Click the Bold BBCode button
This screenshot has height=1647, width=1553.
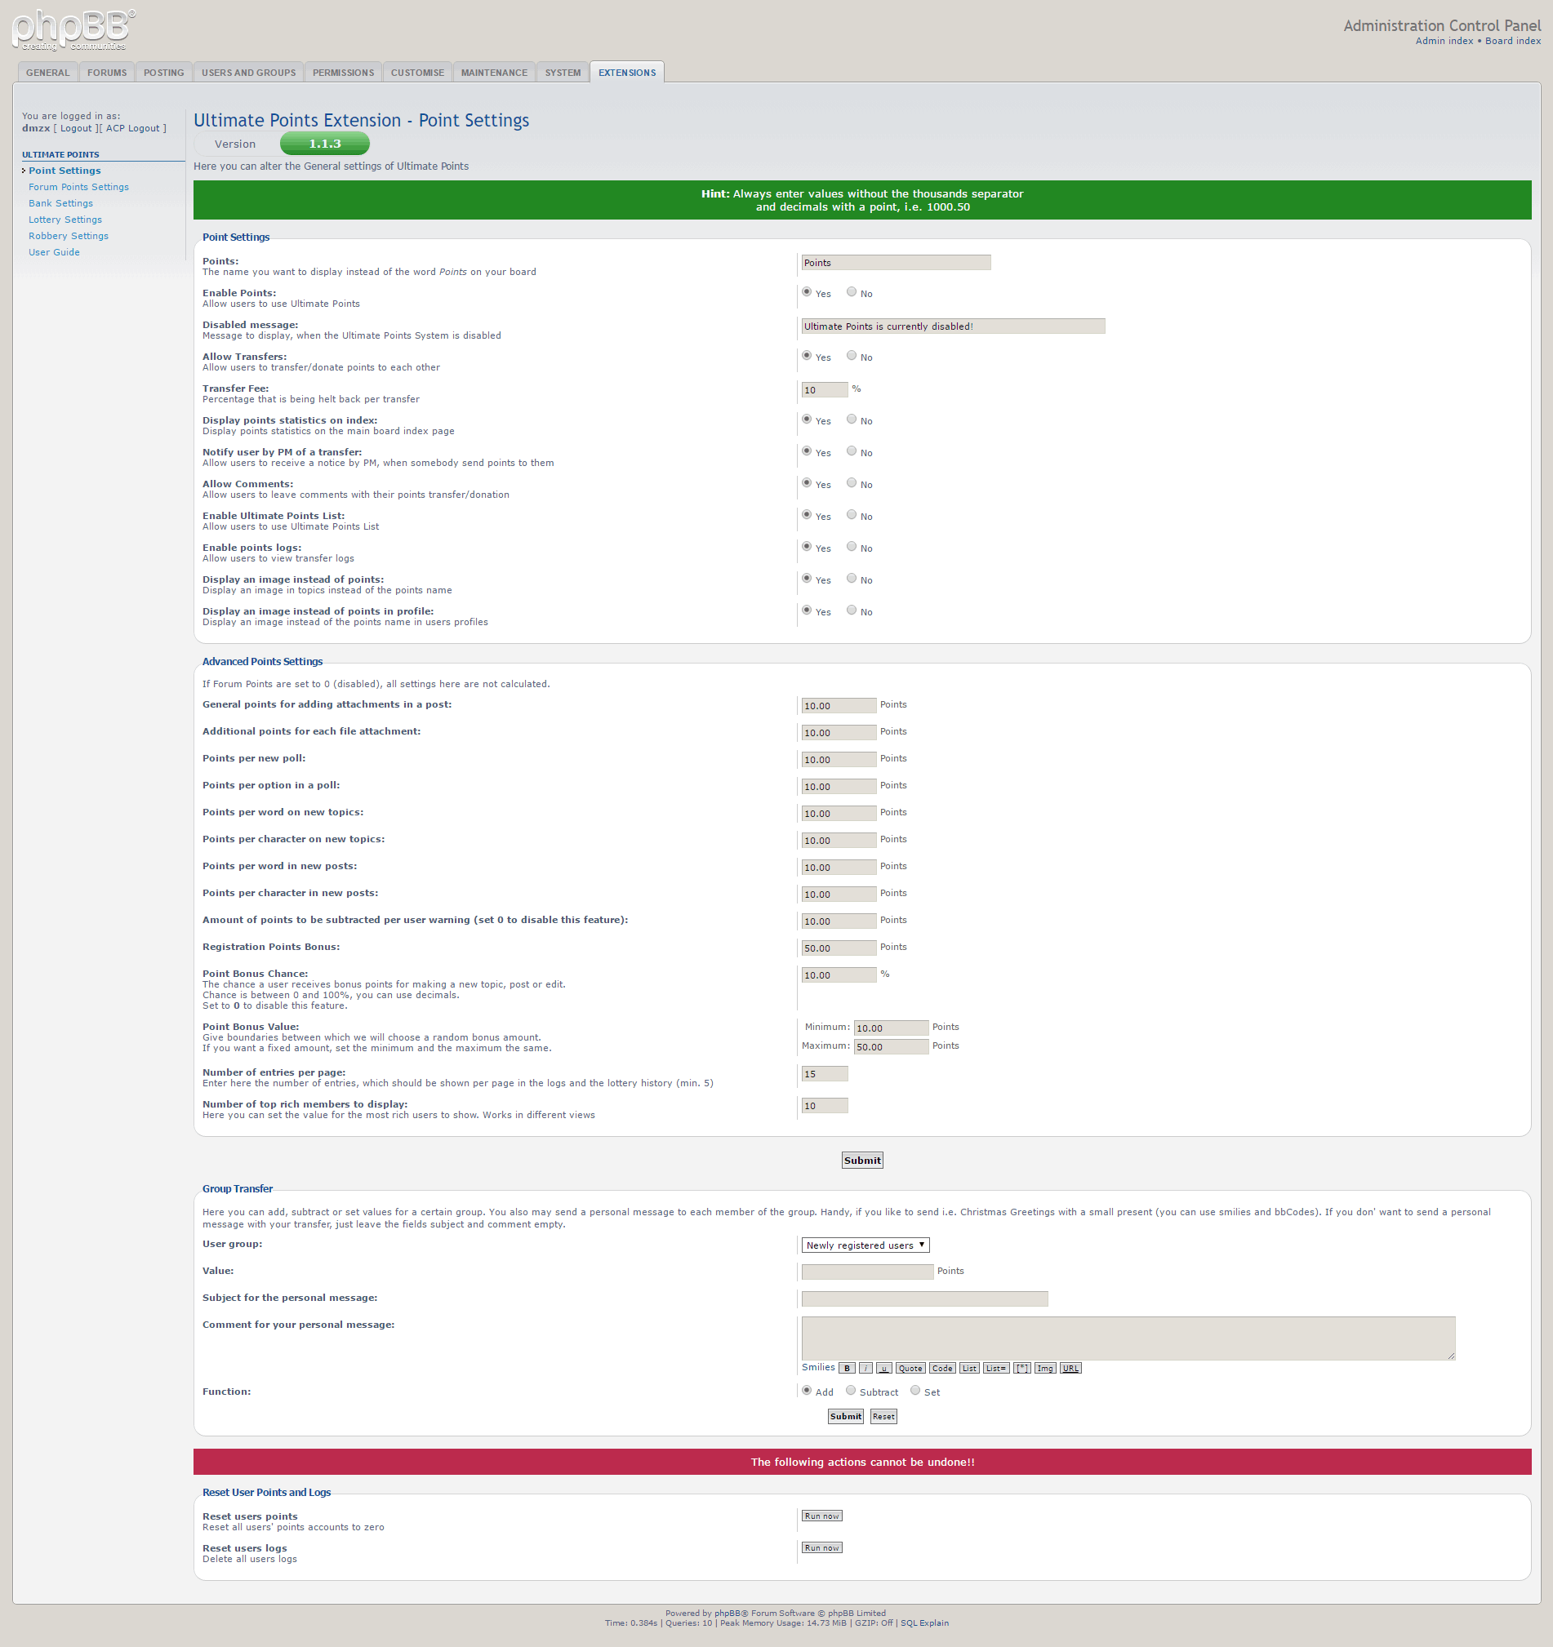click(x=847, y=1368)
